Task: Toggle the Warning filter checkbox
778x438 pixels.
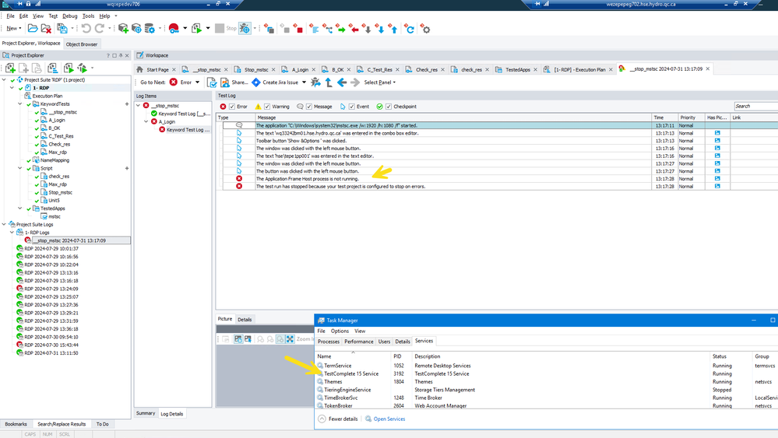Action: tap(267, 107)
